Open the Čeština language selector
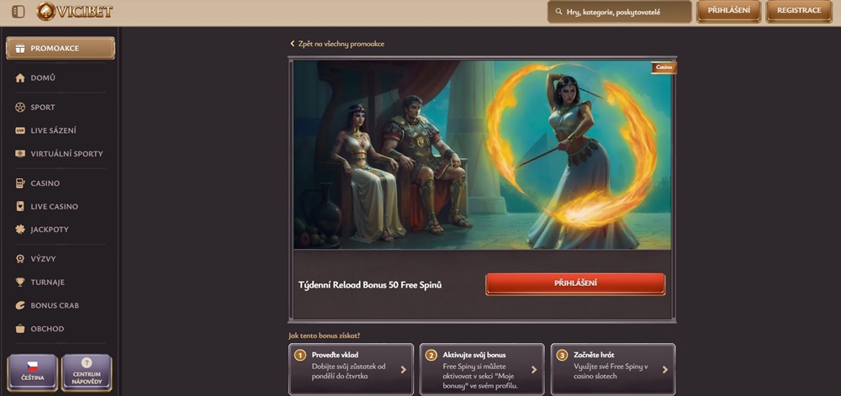Viewport: 841px width, 396px height. (32, 371)
